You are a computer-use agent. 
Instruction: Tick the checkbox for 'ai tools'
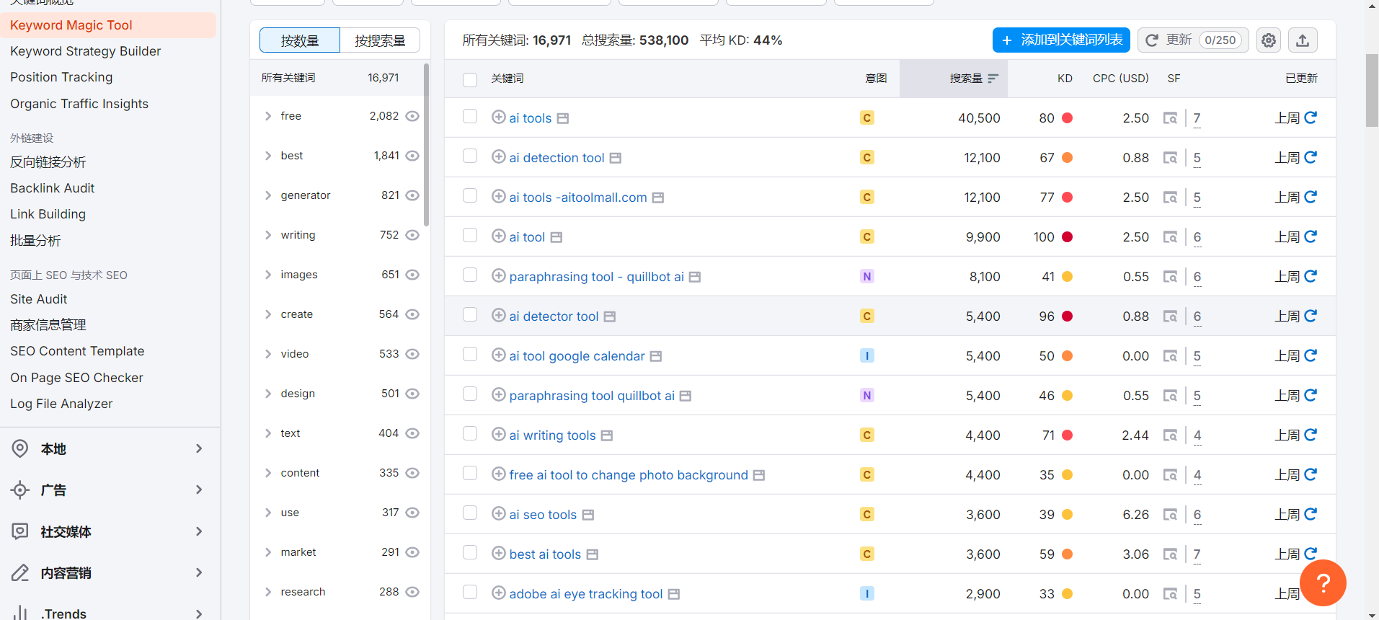pos(470,116)
